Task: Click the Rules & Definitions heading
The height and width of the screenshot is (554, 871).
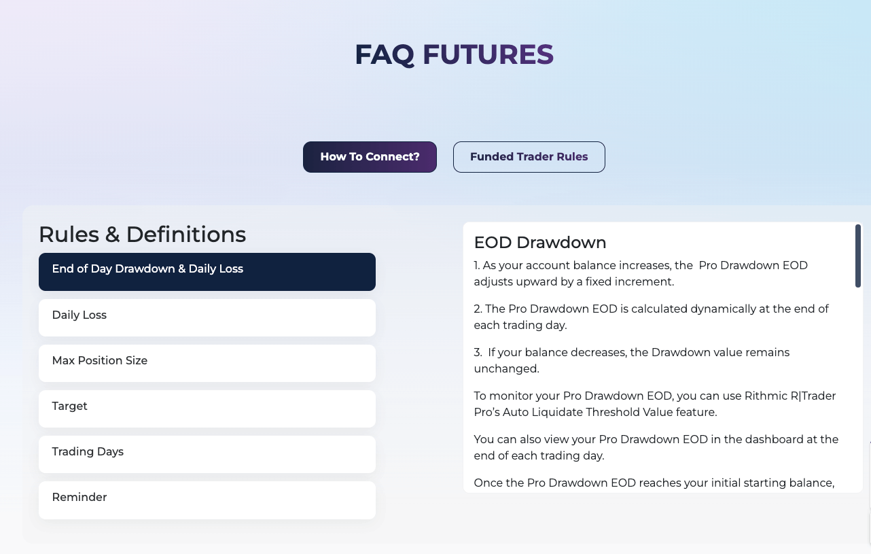Action: point(143,234)
